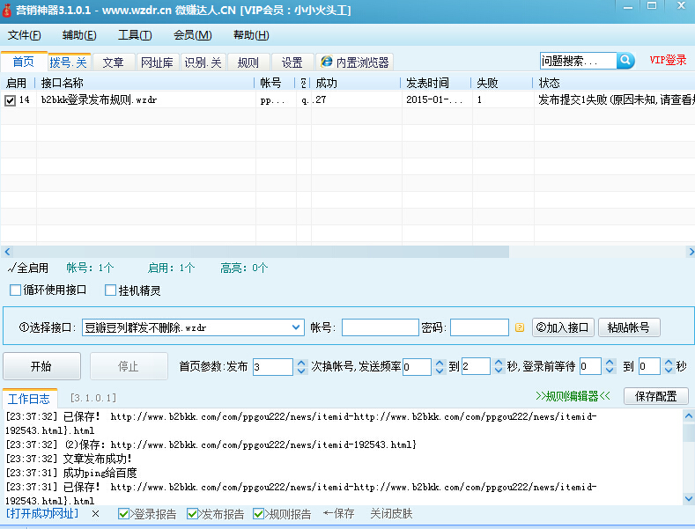Open the built-in browser tab with IE icon
This screenshot has width=695, height=529.
coord(353,62)
